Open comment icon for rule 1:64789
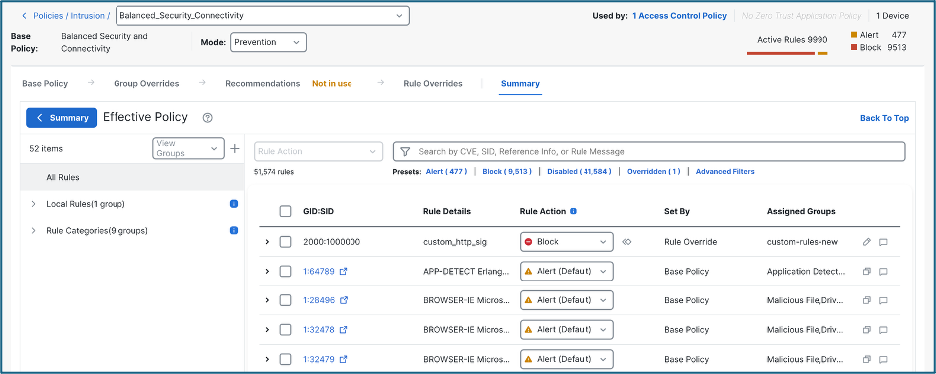Image resolution: width=936 pixels, height=374 pixels. [883, 271]
